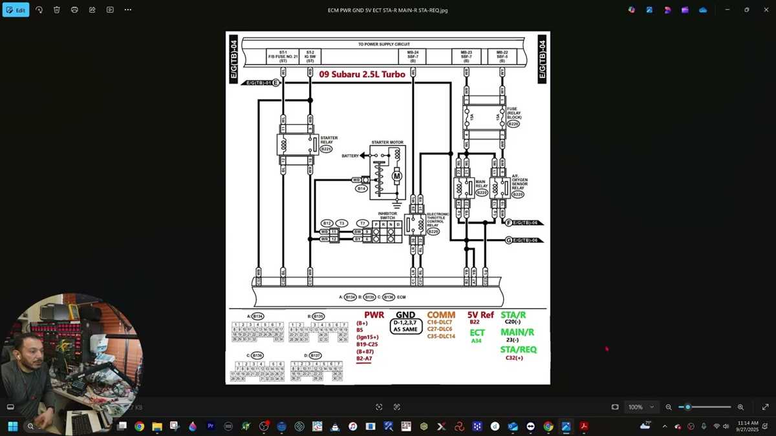Click the file name title ECM PWR GND 5V ECT
Viewport: 776px width, 436px height.
click(388, 10)
